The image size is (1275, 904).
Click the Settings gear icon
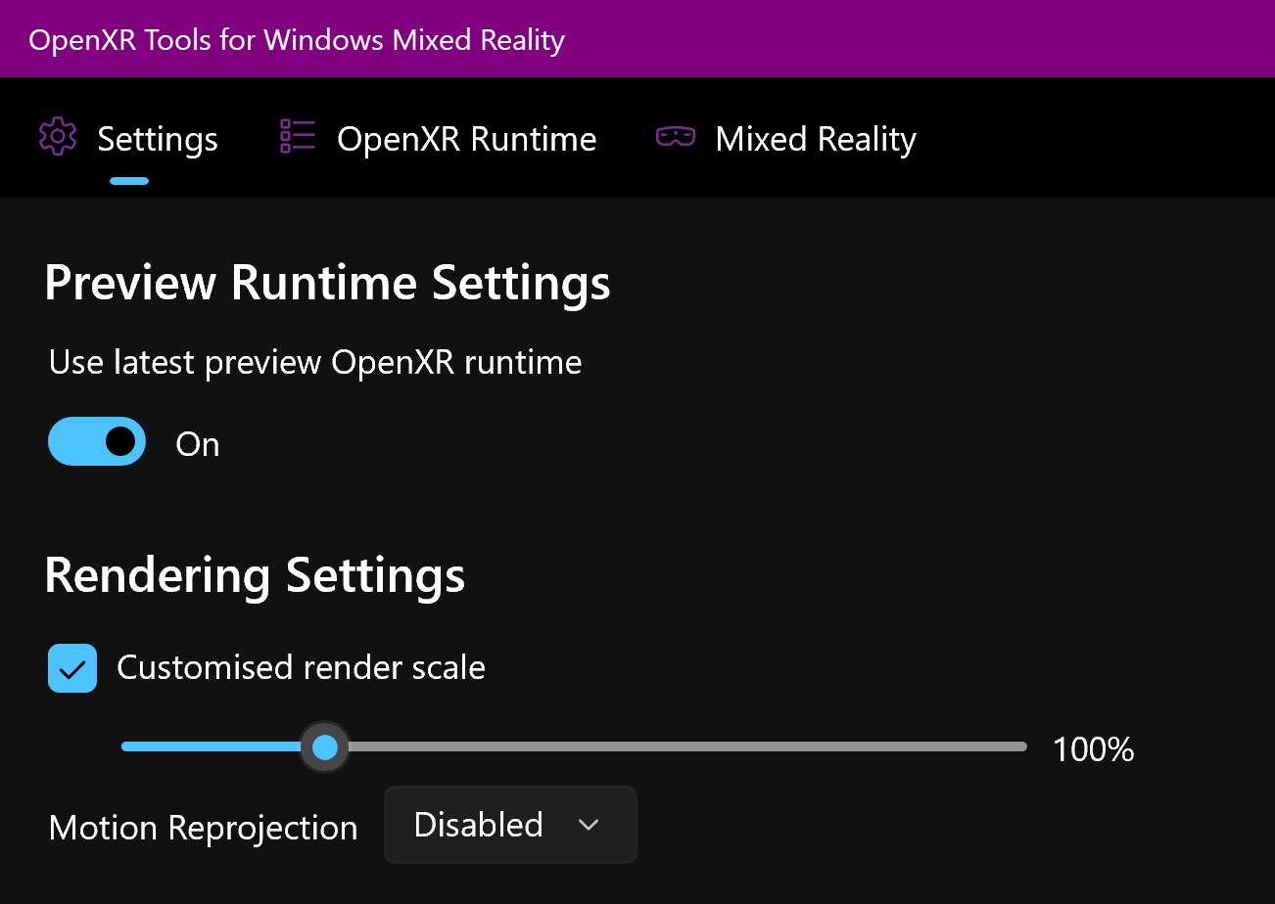[58, 137]
